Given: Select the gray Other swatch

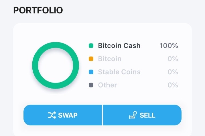Looking at the screenshot, I should [91, 85].
